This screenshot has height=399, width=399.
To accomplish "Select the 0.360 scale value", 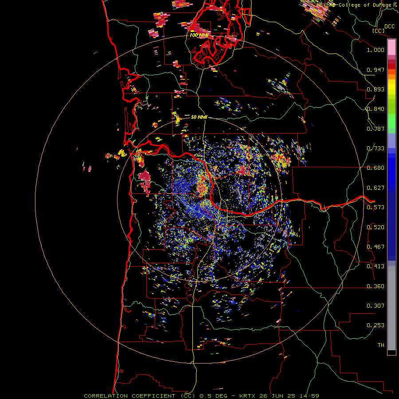I will [376, 286].
